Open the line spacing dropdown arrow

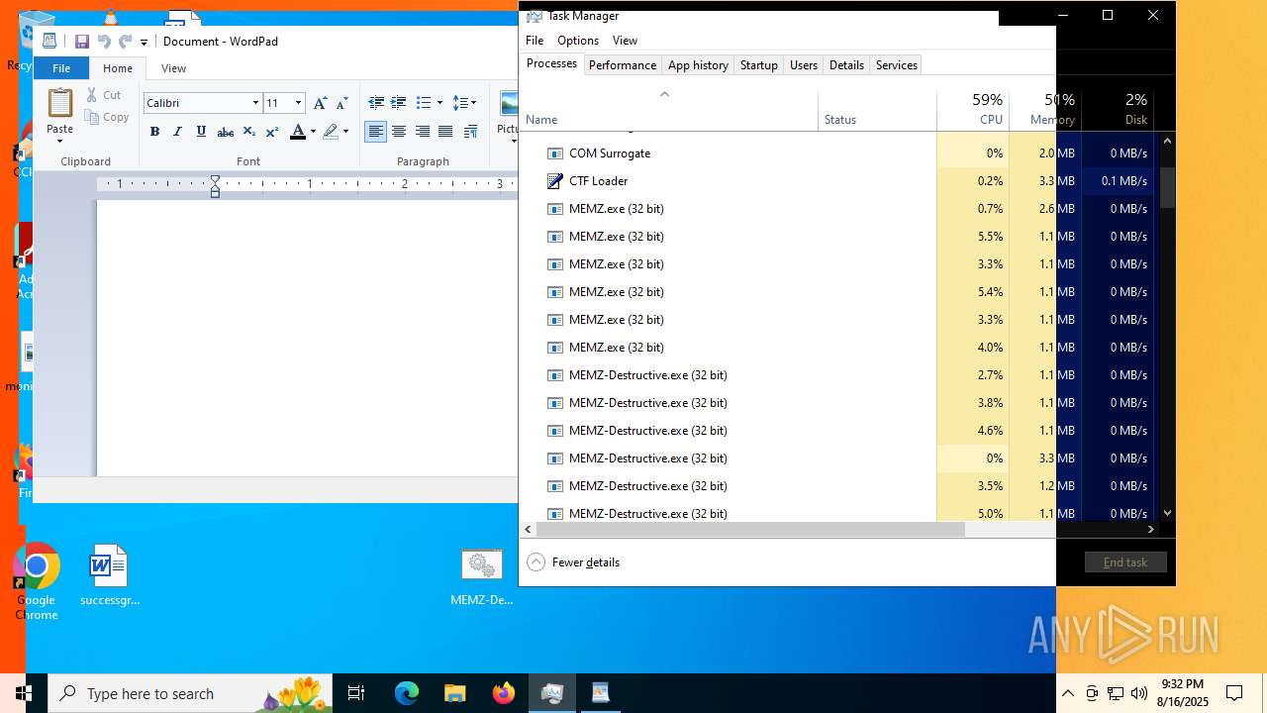(473, 103)
